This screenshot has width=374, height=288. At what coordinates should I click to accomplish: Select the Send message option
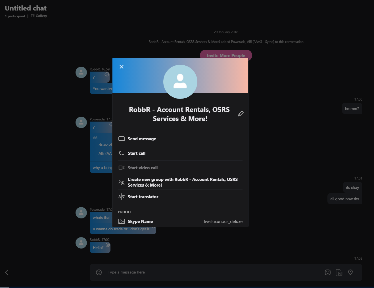point(180,139)
